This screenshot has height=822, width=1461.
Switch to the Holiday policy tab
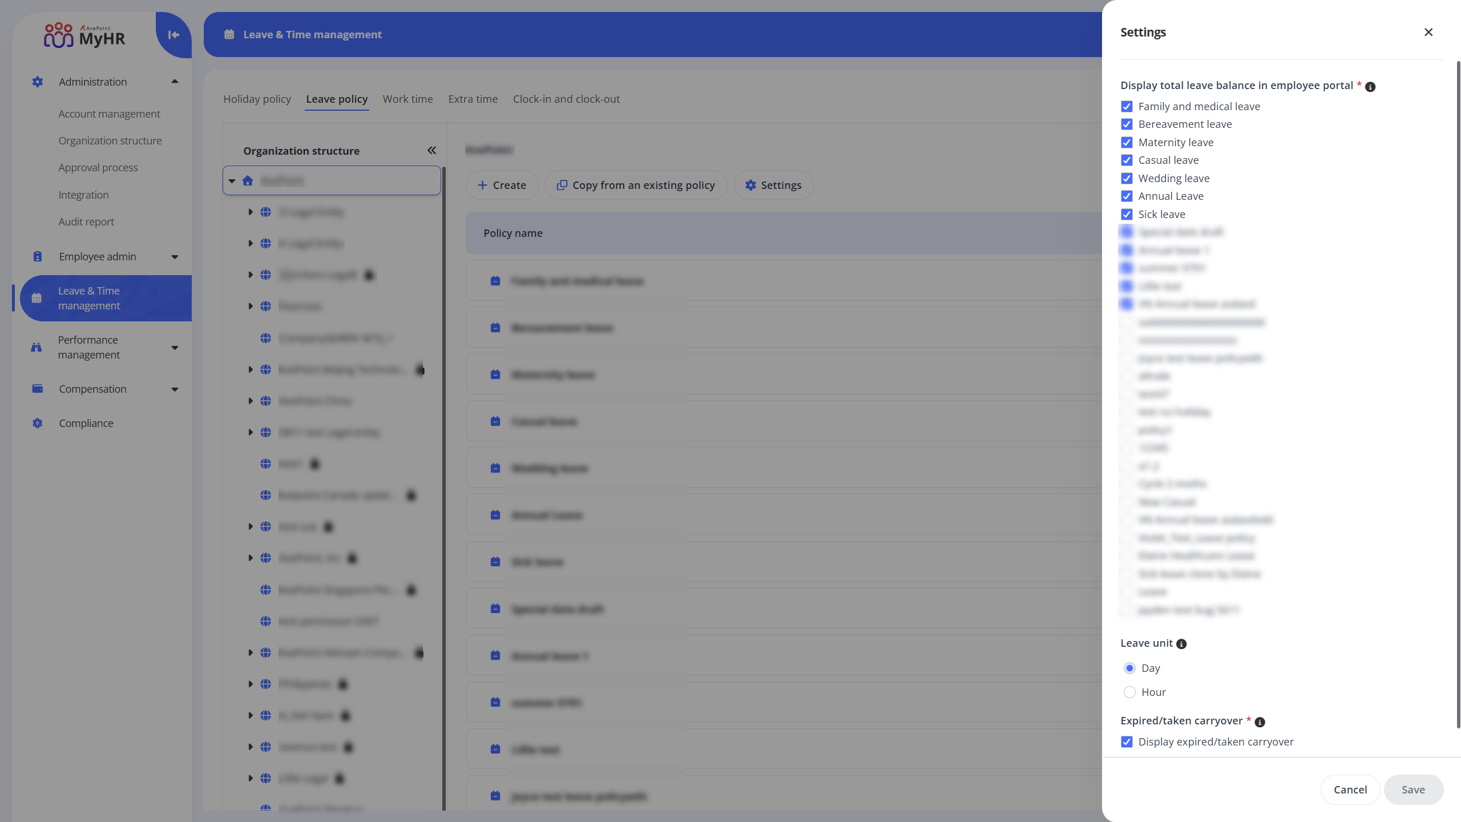(257, 99)
